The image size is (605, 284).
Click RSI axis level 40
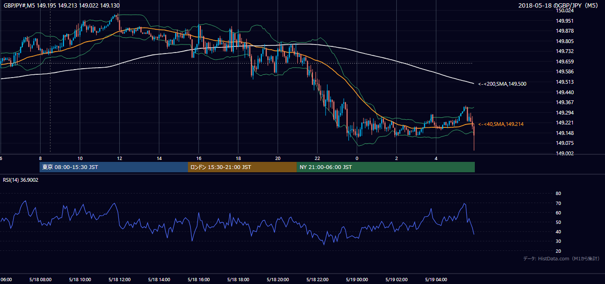(558, 231)
